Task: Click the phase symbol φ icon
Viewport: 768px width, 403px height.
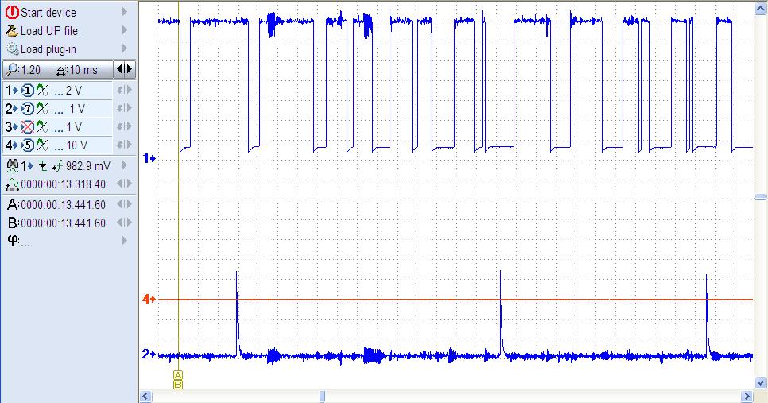Action: coord(14,240)
